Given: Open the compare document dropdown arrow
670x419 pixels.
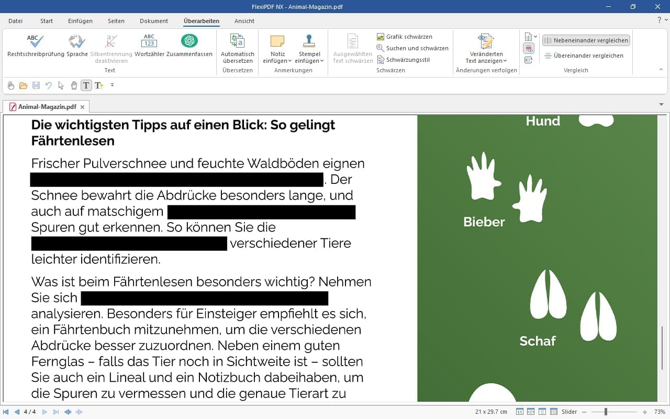Looking at the screenshot, I should click(535, 37).
